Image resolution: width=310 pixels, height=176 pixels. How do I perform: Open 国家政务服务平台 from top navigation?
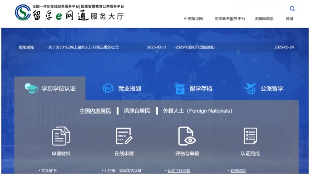click(x=230, y=19)
